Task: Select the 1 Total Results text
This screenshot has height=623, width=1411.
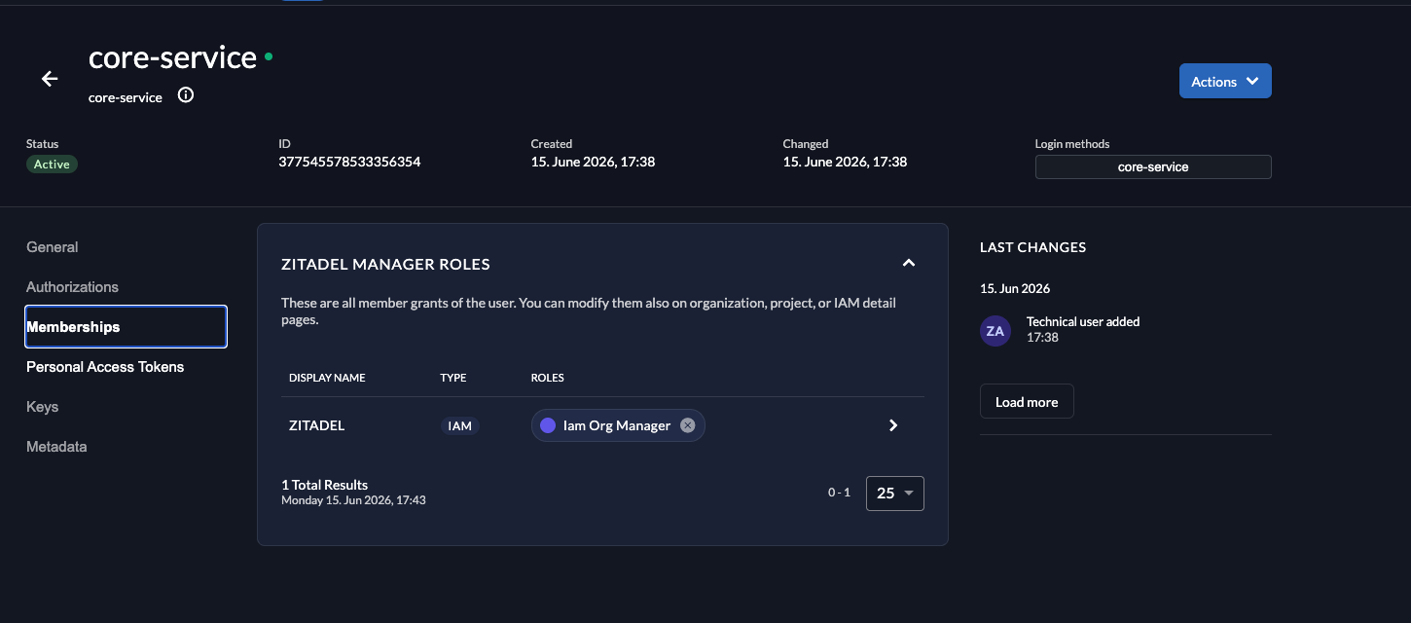Action: point(325,485)
